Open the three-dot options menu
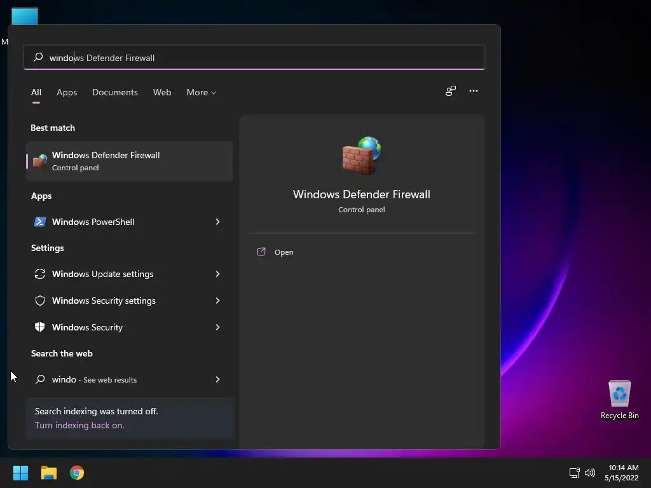This screenshot has height=488, width=651. (473, 91)
